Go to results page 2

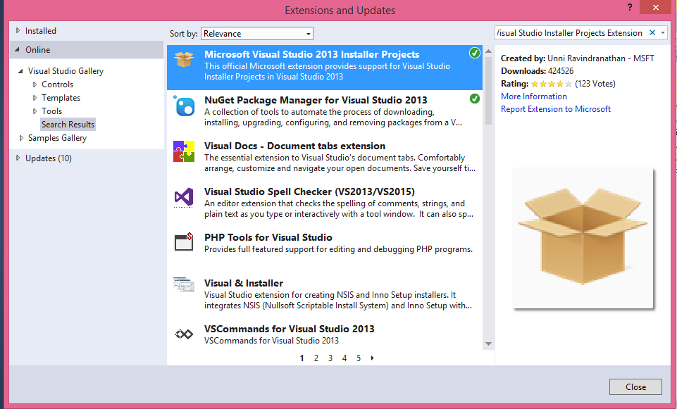(316, 358)
